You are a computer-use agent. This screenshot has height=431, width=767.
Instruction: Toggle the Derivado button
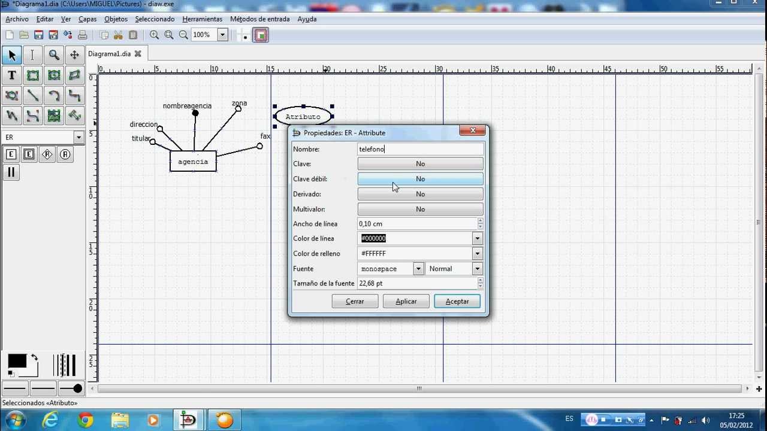(x=420, y=194)
